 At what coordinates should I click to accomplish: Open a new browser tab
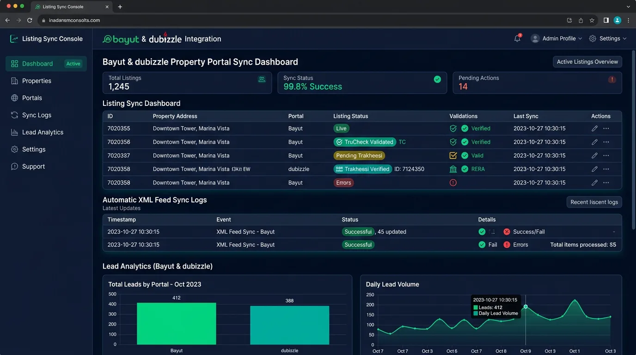120,7
